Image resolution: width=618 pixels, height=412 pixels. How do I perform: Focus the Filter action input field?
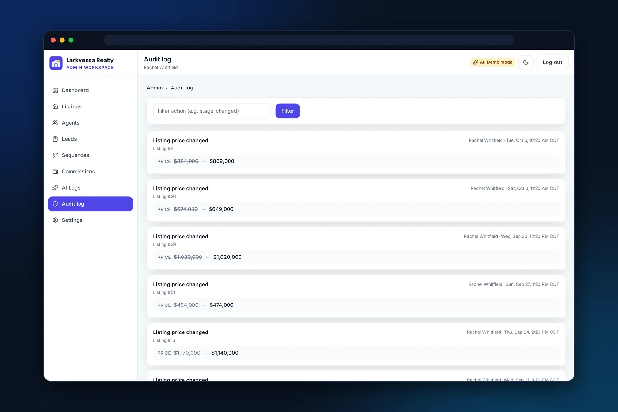point(212,111)
